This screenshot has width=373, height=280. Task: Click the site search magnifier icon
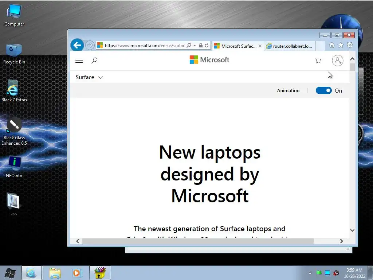coord(94,61)
